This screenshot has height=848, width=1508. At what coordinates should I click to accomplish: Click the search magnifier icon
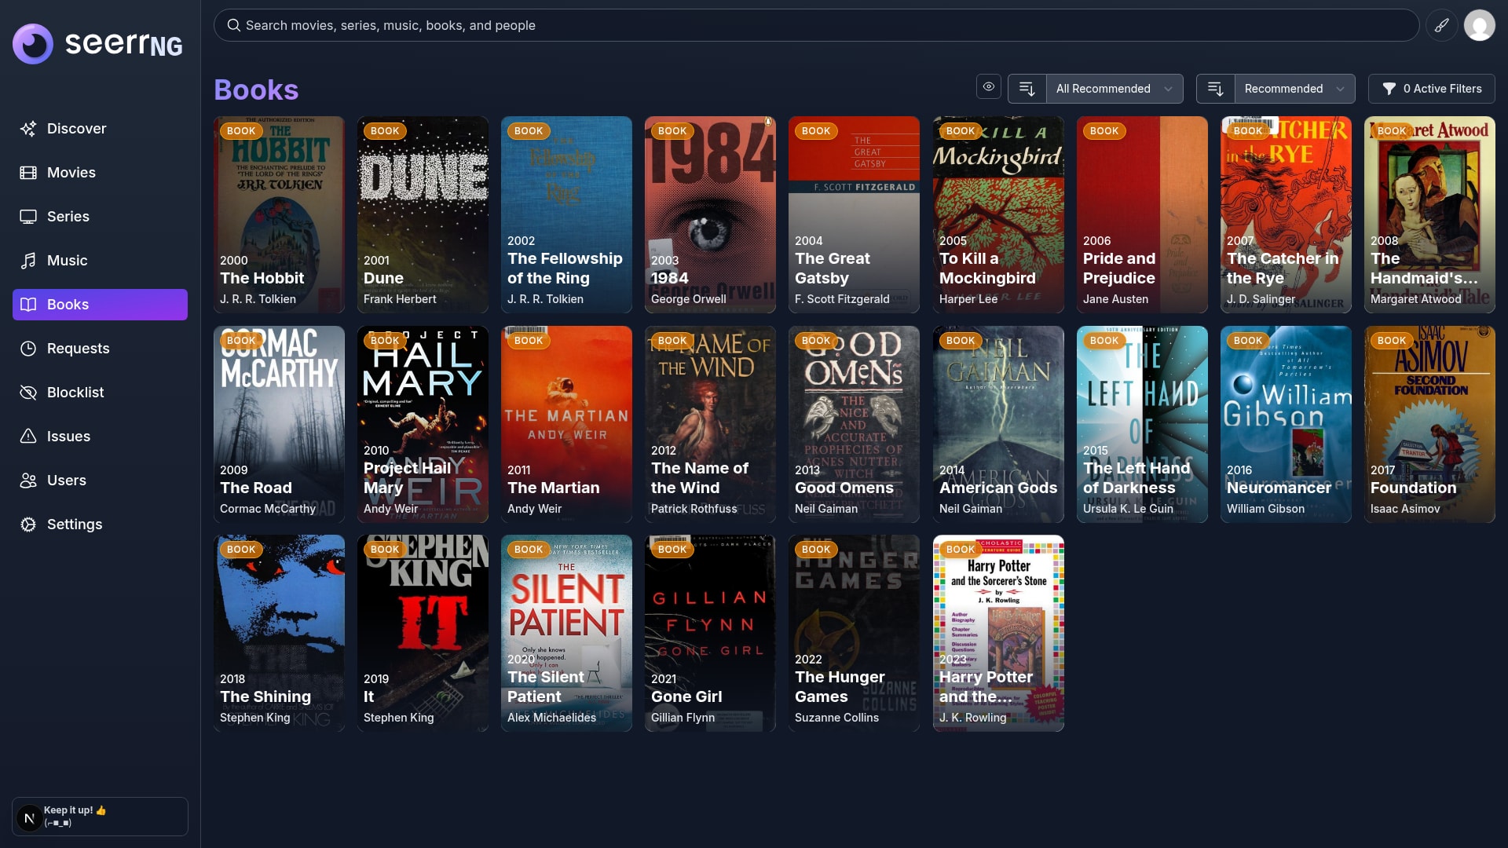(233, 25)
